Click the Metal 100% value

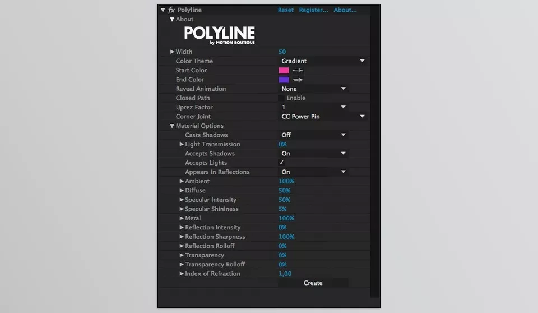[x=286, y=218]
